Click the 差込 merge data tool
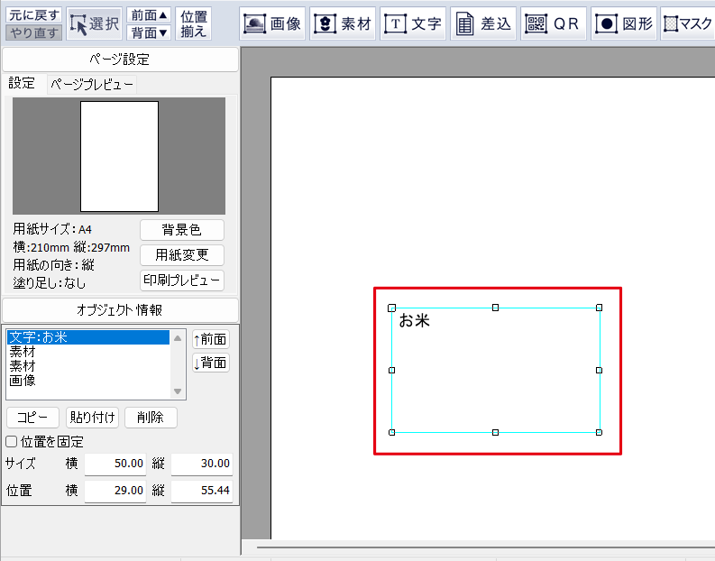715x561 pixels. pyautogui.click(x=483, y=24)
